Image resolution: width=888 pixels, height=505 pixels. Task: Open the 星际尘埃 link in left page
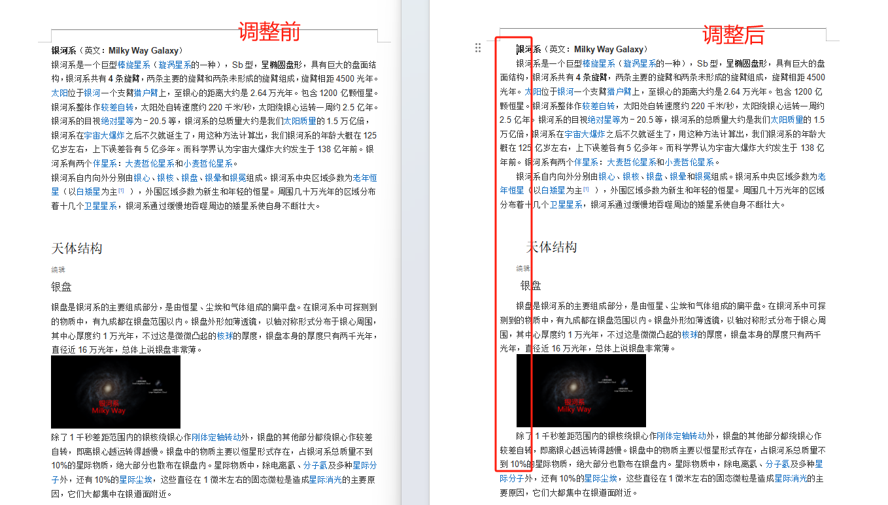[135, 480]
